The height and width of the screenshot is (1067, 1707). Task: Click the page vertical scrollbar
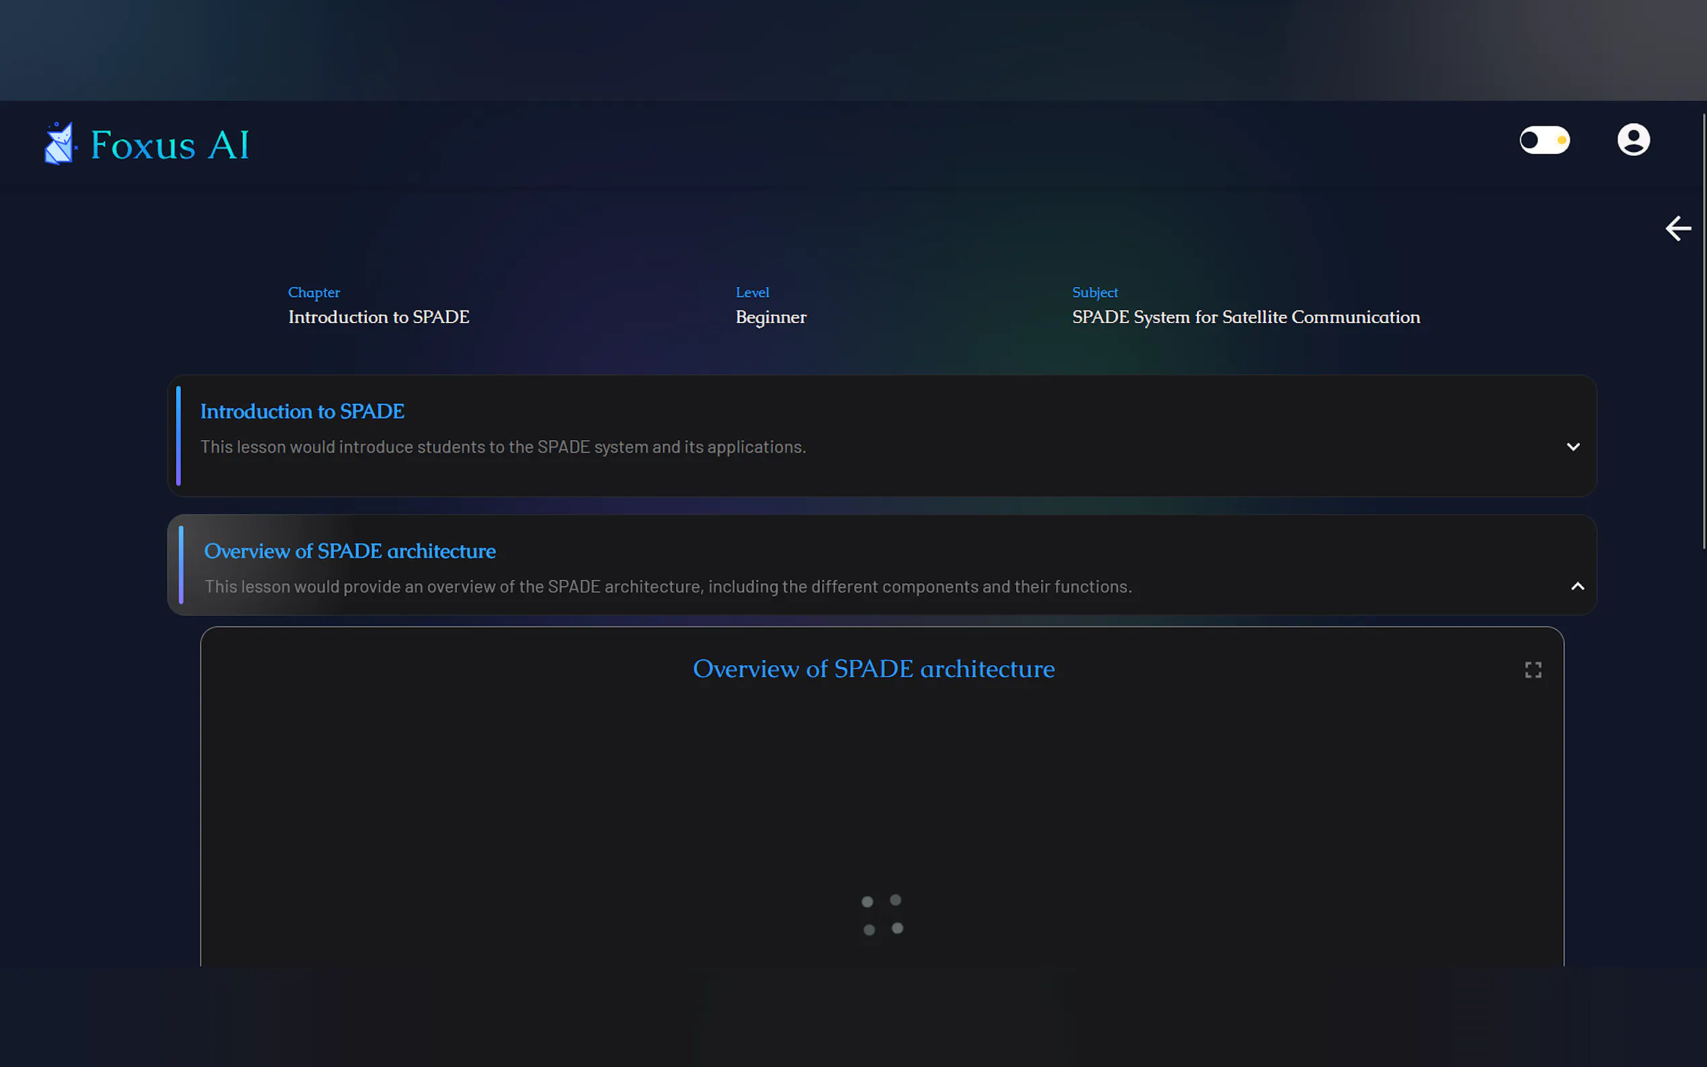1704,332
